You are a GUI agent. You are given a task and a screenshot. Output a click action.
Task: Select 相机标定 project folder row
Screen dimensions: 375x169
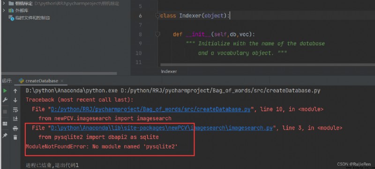(x=64, y=4)
